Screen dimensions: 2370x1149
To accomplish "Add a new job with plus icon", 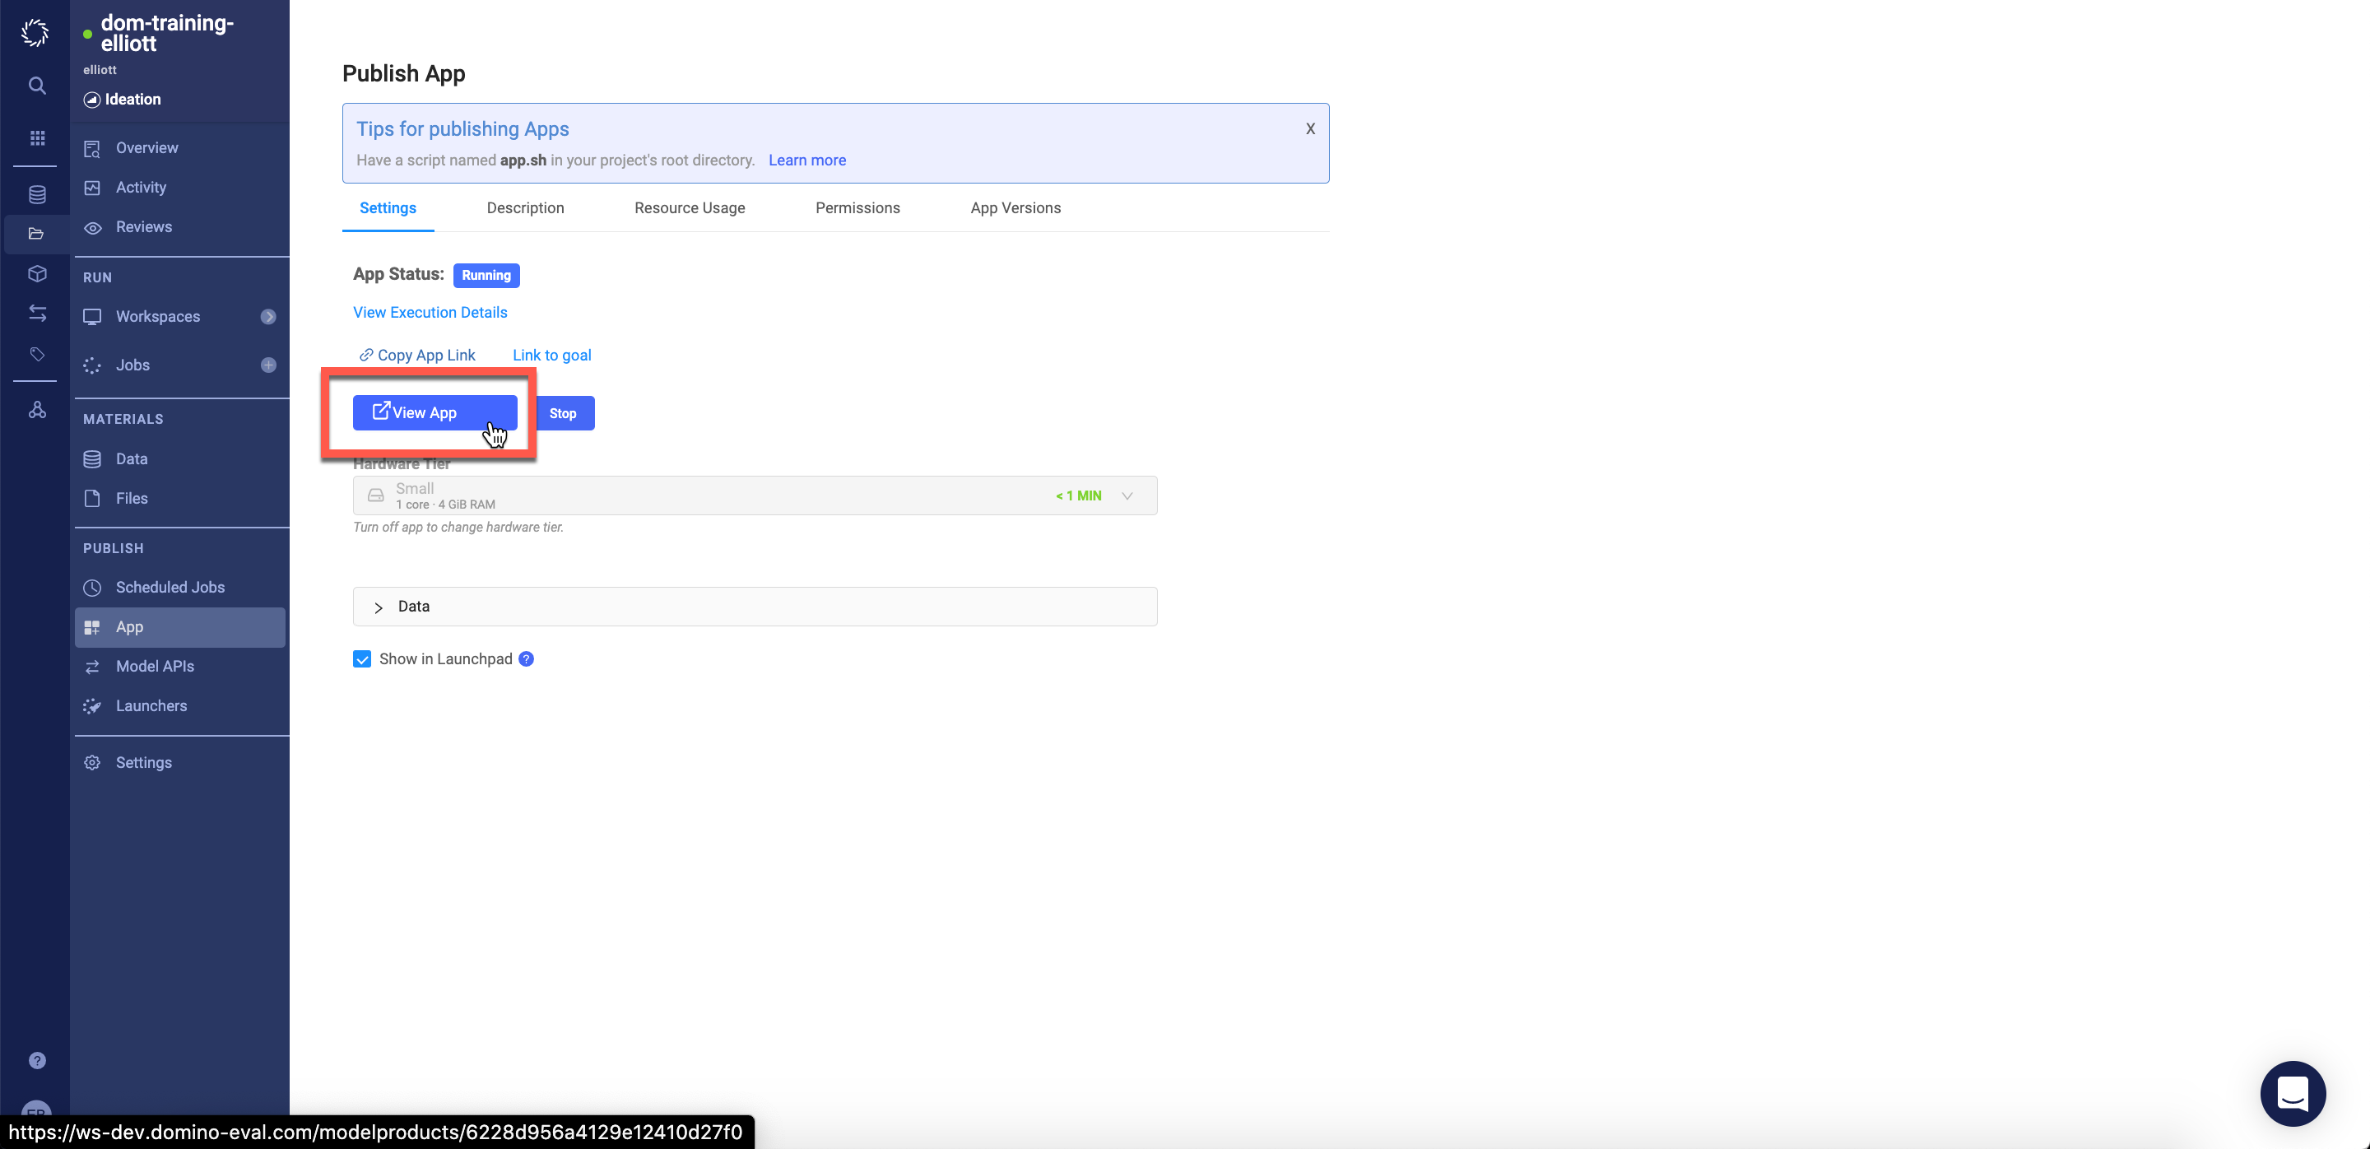I will tap(267, 365).
